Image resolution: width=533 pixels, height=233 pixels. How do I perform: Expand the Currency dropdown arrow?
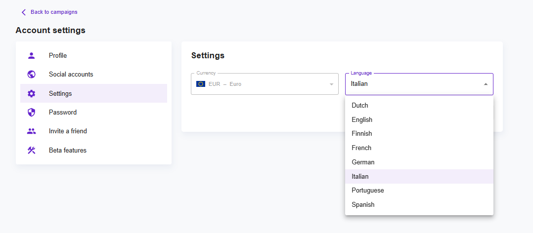331,84
